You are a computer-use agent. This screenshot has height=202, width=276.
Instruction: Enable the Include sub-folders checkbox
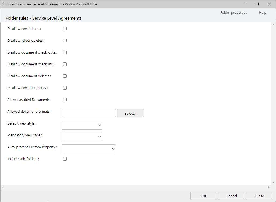tap(65, 159)
